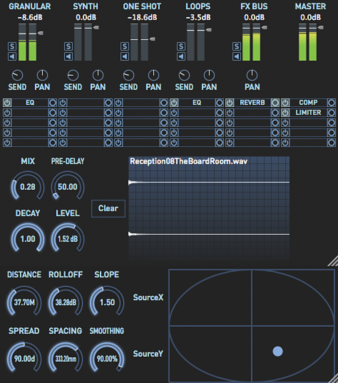Open the REVERB insert slot
The image size is (338, 383).
[x=252, y=103]
